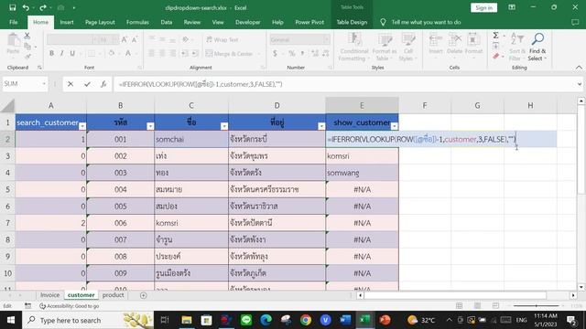
Task: Click inside the formula bar text
Action: (201, 84)
